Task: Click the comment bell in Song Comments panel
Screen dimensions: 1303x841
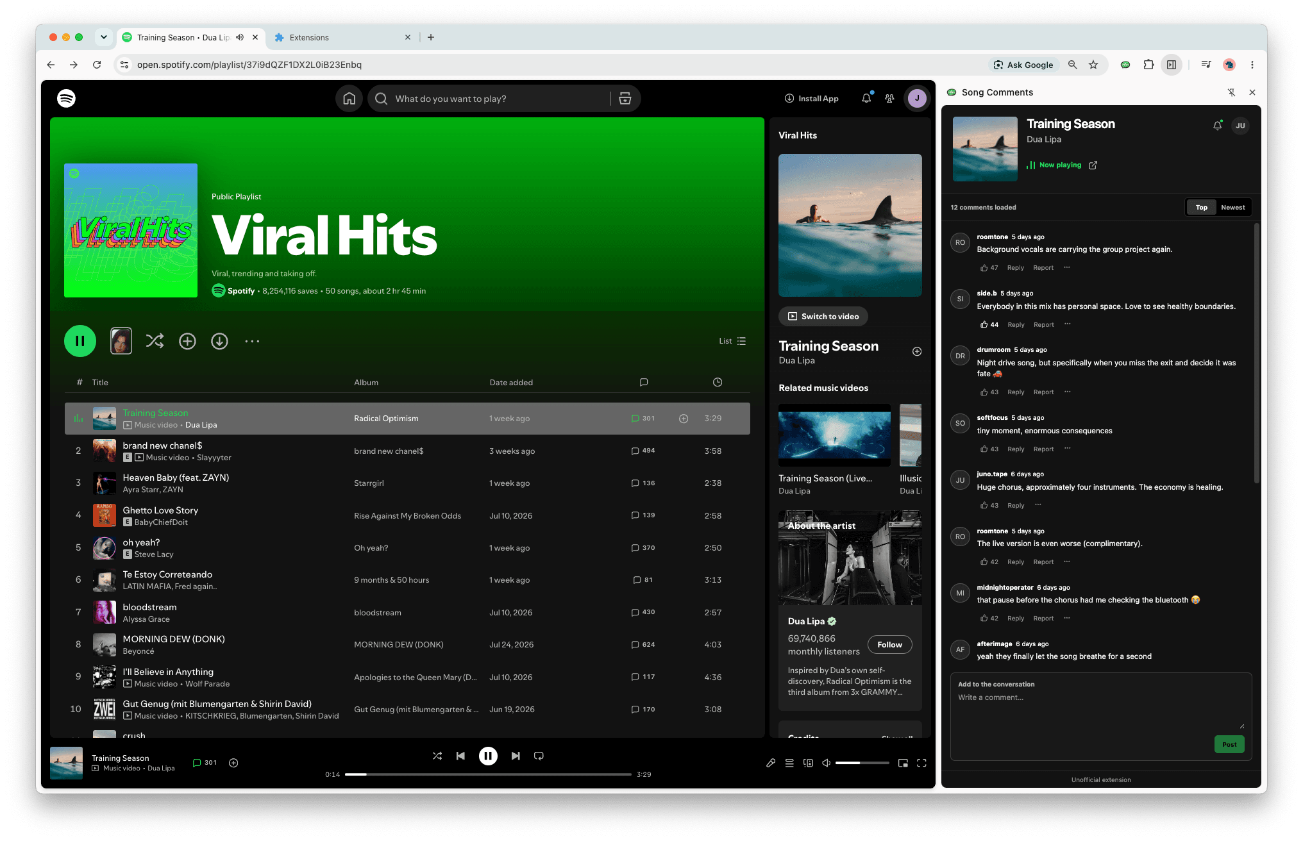Action: (1217, 126)
